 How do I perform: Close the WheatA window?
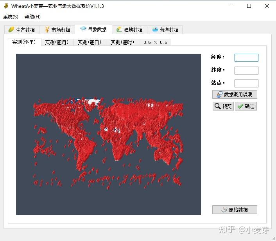(x=267, y=6)
